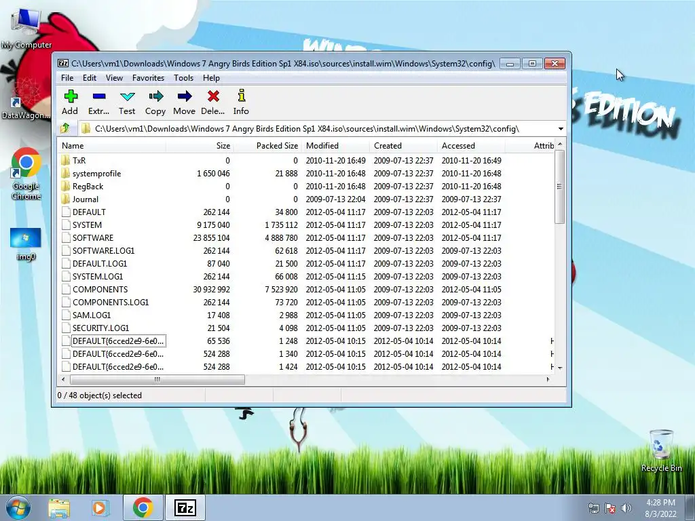Viewport: 695px width, 521px height.
Task: Switch to Chrome in taskbar
Action: (x=143, y=507)
